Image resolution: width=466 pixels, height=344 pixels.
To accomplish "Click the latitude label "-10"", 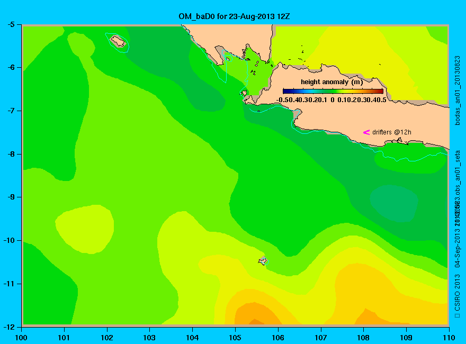I will click(x=8, y=240).
